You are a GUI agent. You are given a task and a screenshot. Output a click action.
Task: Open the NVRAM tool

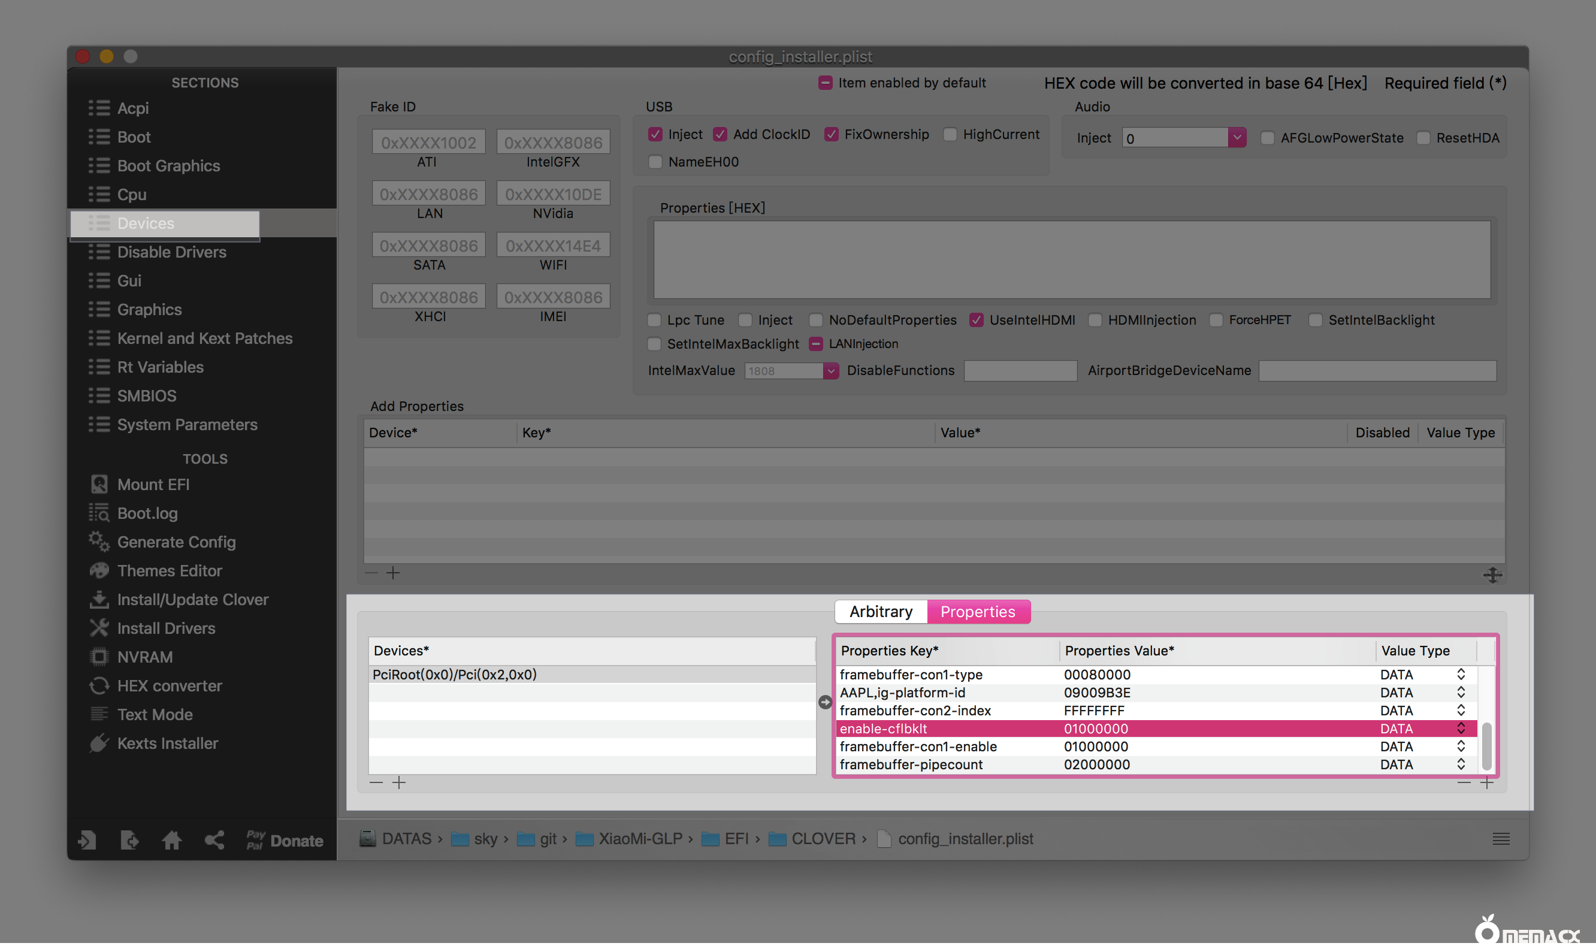coord(144,657)
